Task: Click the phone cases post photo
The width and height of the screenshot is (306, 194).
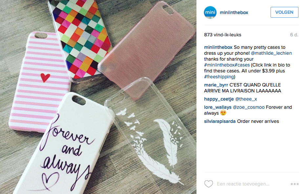Action: pos(98,97)
